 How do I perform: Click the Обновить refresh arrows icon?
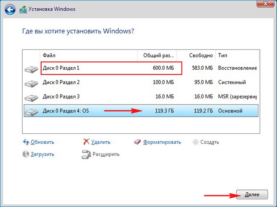[x=26, y=142]
